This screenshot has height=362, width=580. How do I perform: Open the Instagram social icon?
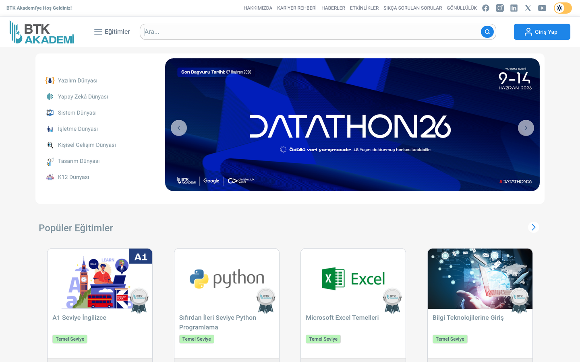point(500,8)
